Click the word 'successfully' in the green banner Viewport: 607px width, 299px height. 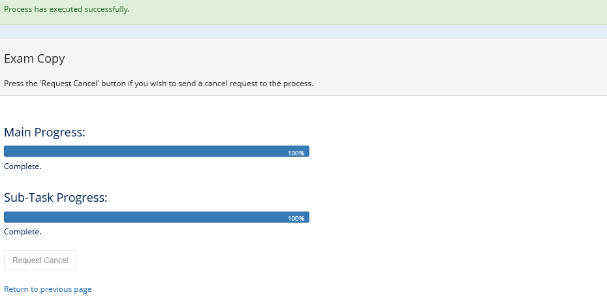coord(106,9)
